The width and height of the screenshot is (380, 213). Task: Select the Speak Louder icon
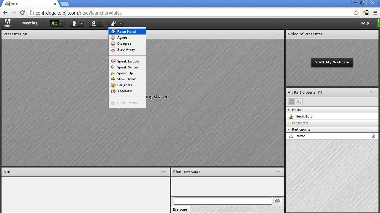click(x=113, y=61)
